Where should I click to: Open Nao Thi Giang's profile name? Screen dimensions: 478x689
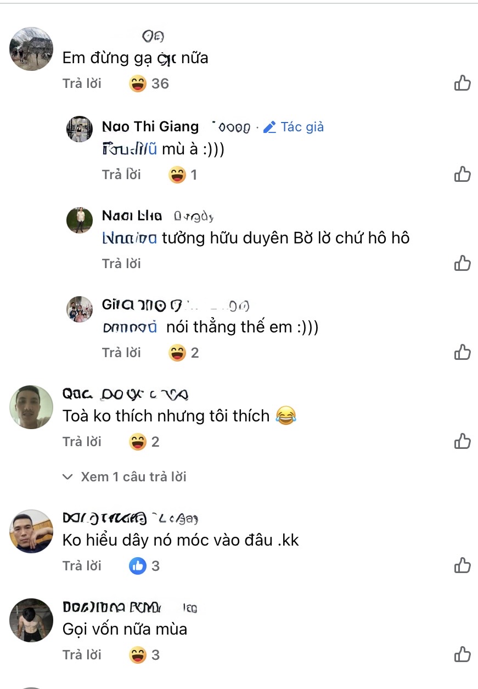pyautogui.click(x=150, y=126)
